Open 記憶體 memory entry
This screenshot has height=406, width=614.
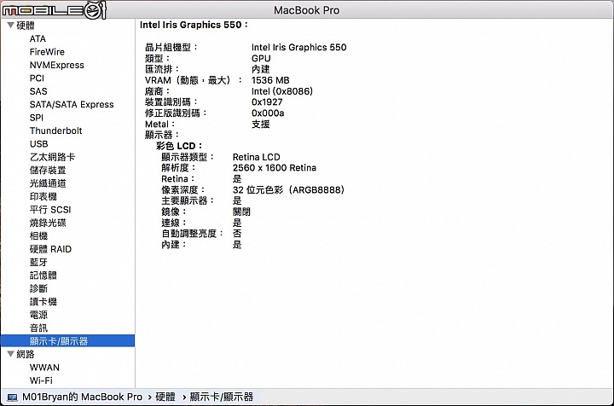pos(43,275)
